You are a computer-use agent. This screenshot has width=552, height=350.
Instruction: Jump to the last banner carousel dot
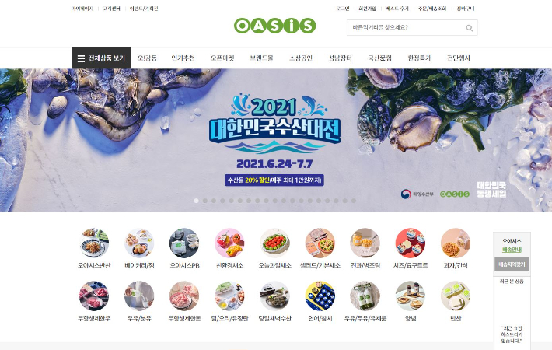point(354,201)
